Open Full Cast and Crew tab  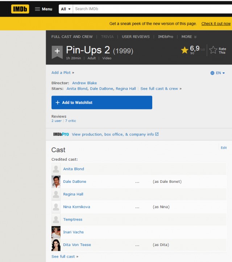pos(72,37)
